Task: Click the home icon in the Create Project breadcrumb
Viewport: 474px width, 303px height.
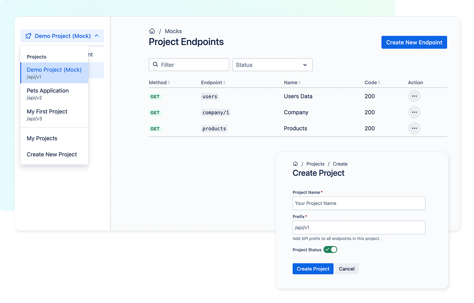Action: tap(295, 164)
